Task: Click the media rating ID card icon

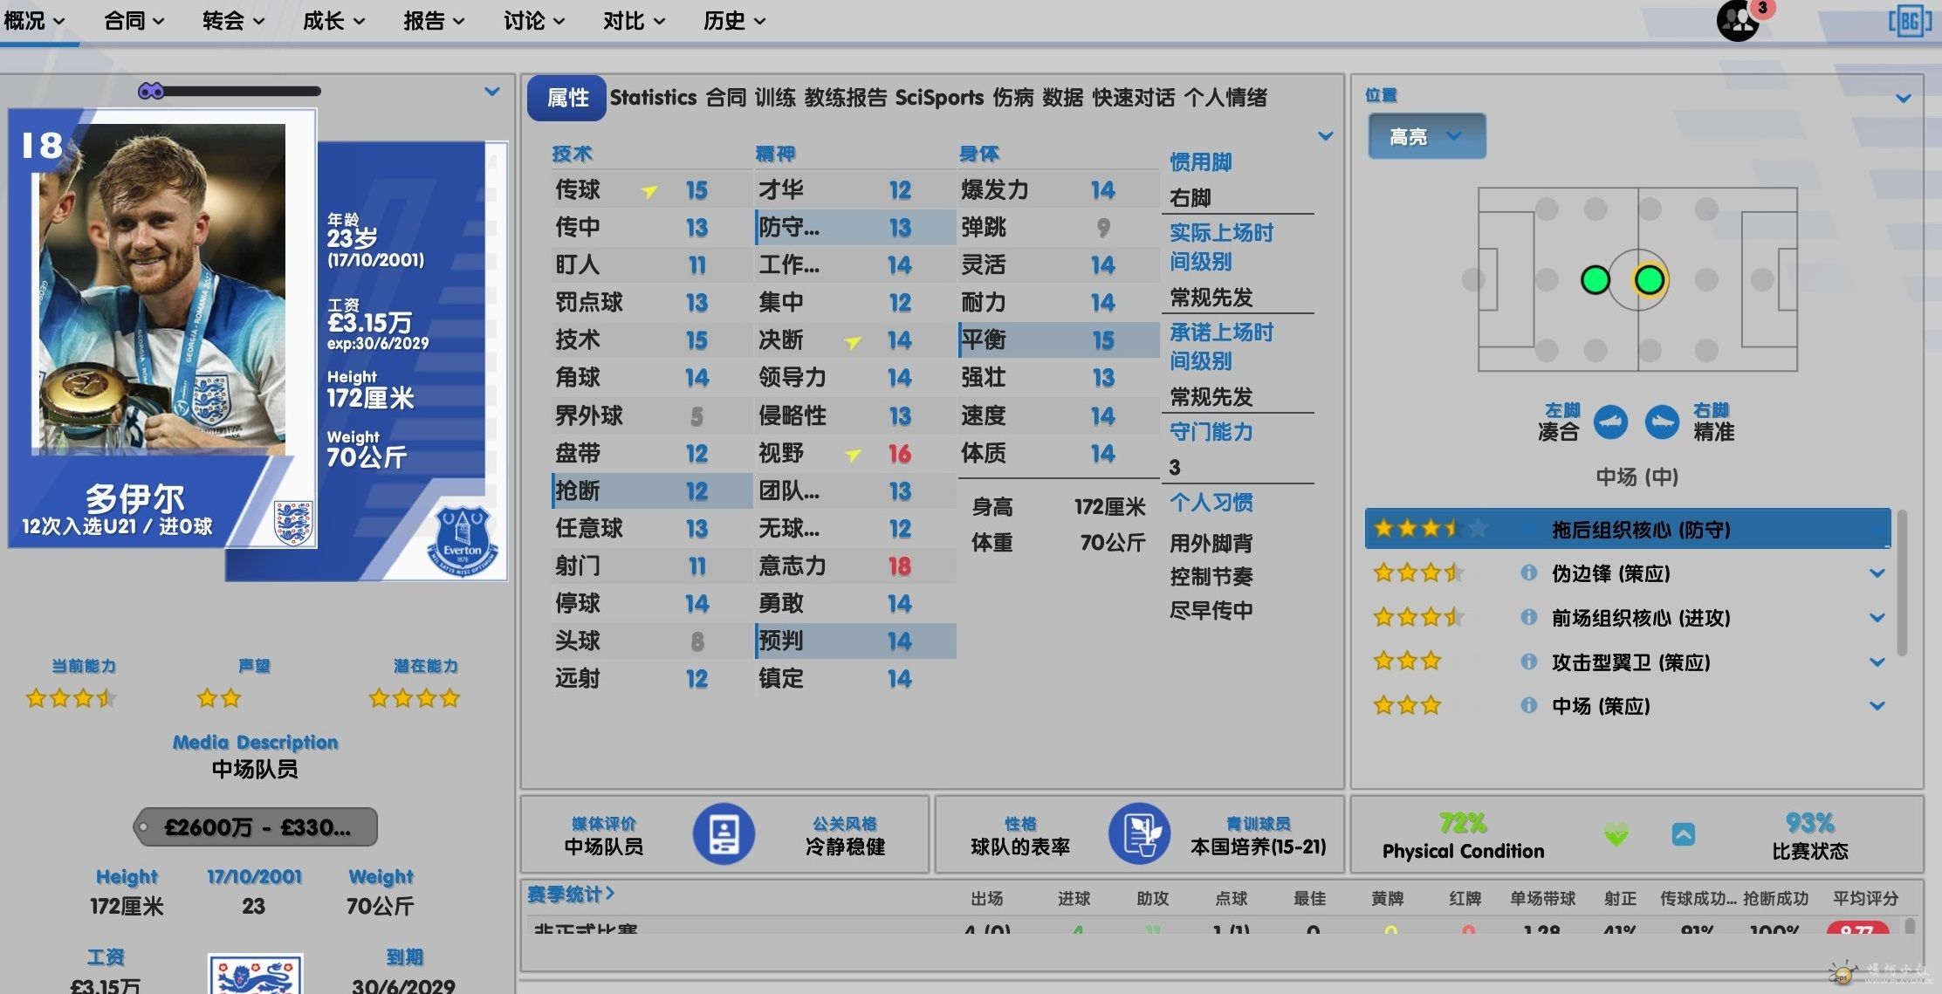Action: click(724, 833)
